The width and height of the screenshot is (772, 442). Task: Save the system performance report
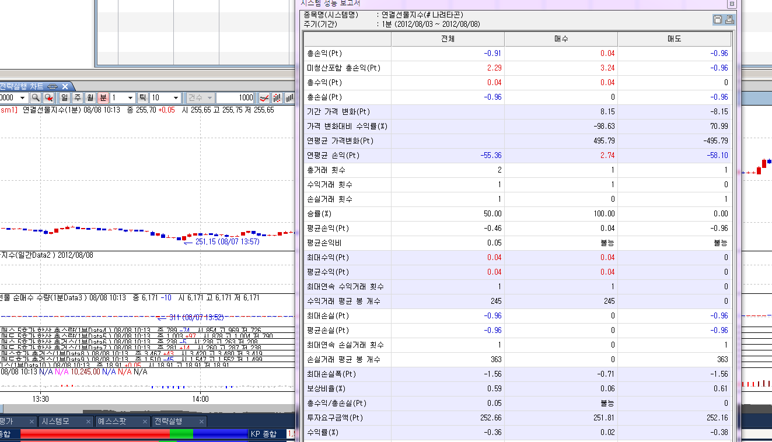pyautogui.click(x=718, y=19)
